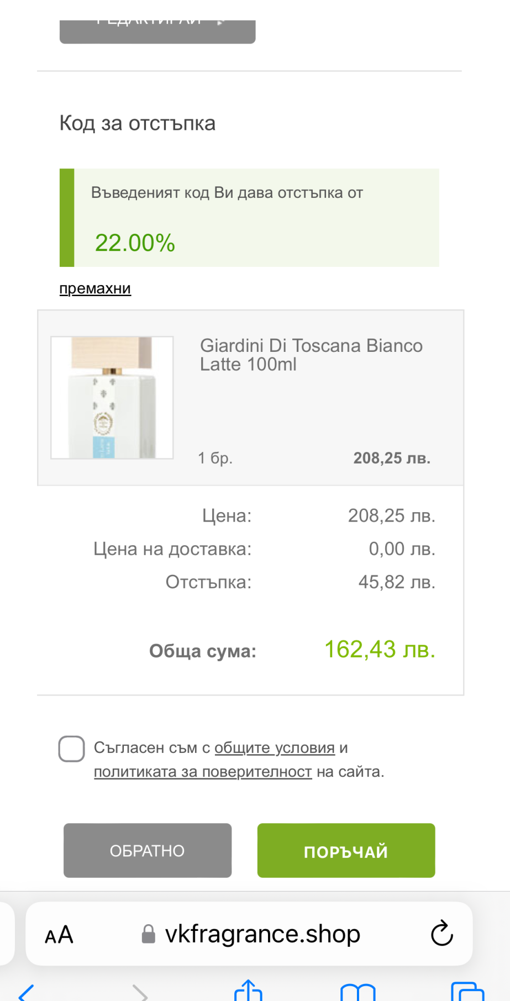Open the Safari tabs overview
The width and height of the screenshot is (510, 1001).
[467, 992]
